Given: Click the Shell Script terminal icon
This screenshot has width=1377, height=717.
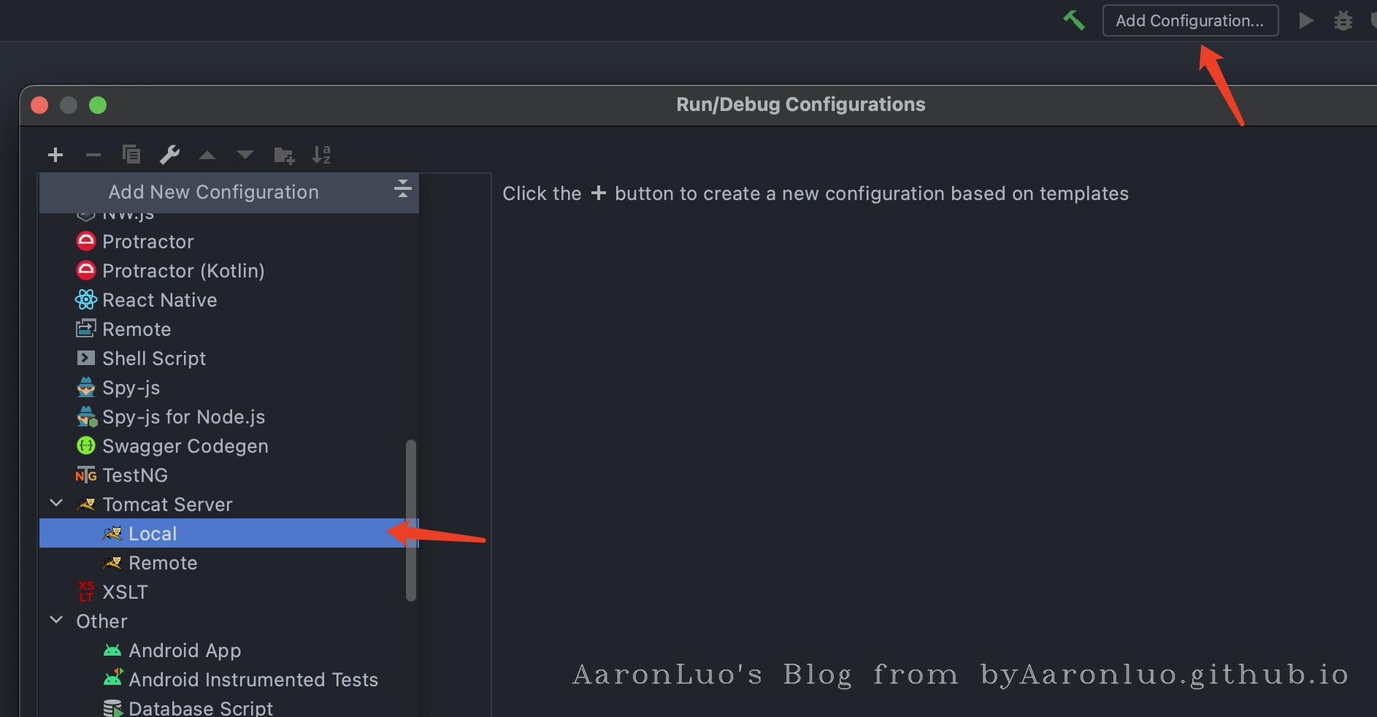Looking at the screenshot, I should tap(86, 358).
